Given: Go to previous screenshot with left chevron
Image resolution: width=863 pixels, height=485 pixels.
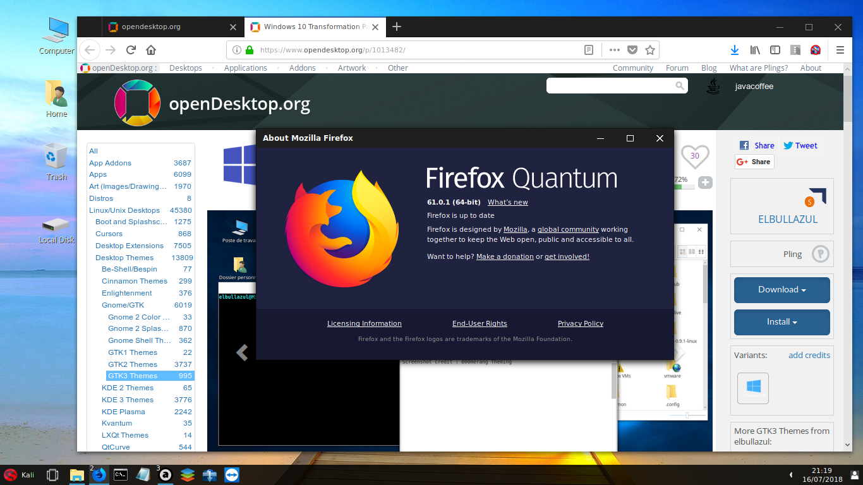Looking at the screenshot, I should coord(241,352).
